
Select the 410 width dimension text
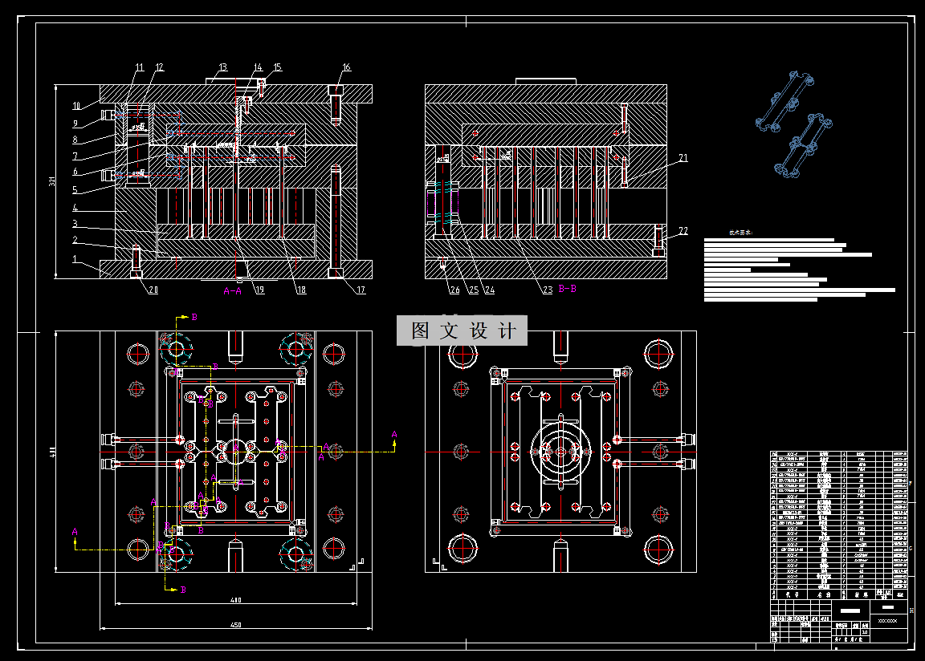coord(235,600)
